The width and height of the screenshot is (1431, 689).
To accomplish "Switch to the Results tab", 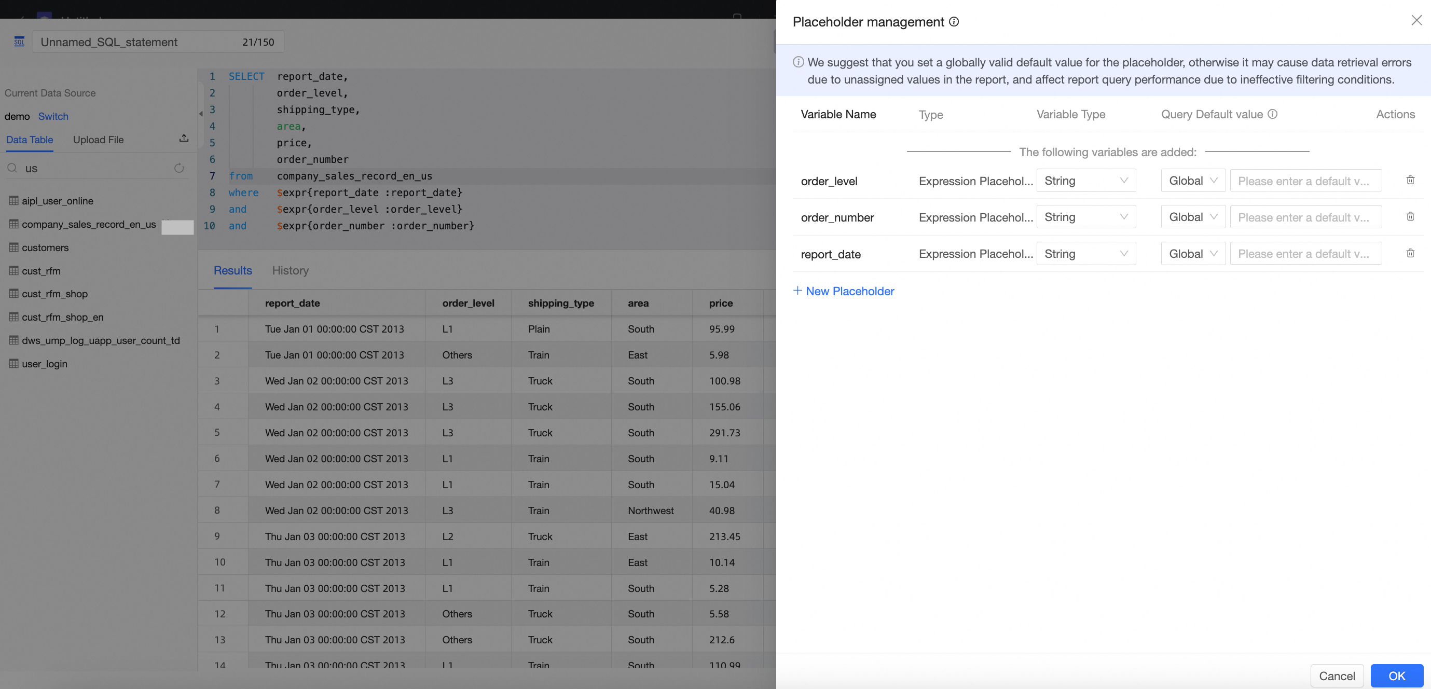I will [233, 270].
